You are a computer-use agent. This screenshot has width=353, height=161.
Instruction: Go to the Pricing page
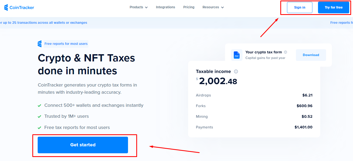[x=189, y=7]
